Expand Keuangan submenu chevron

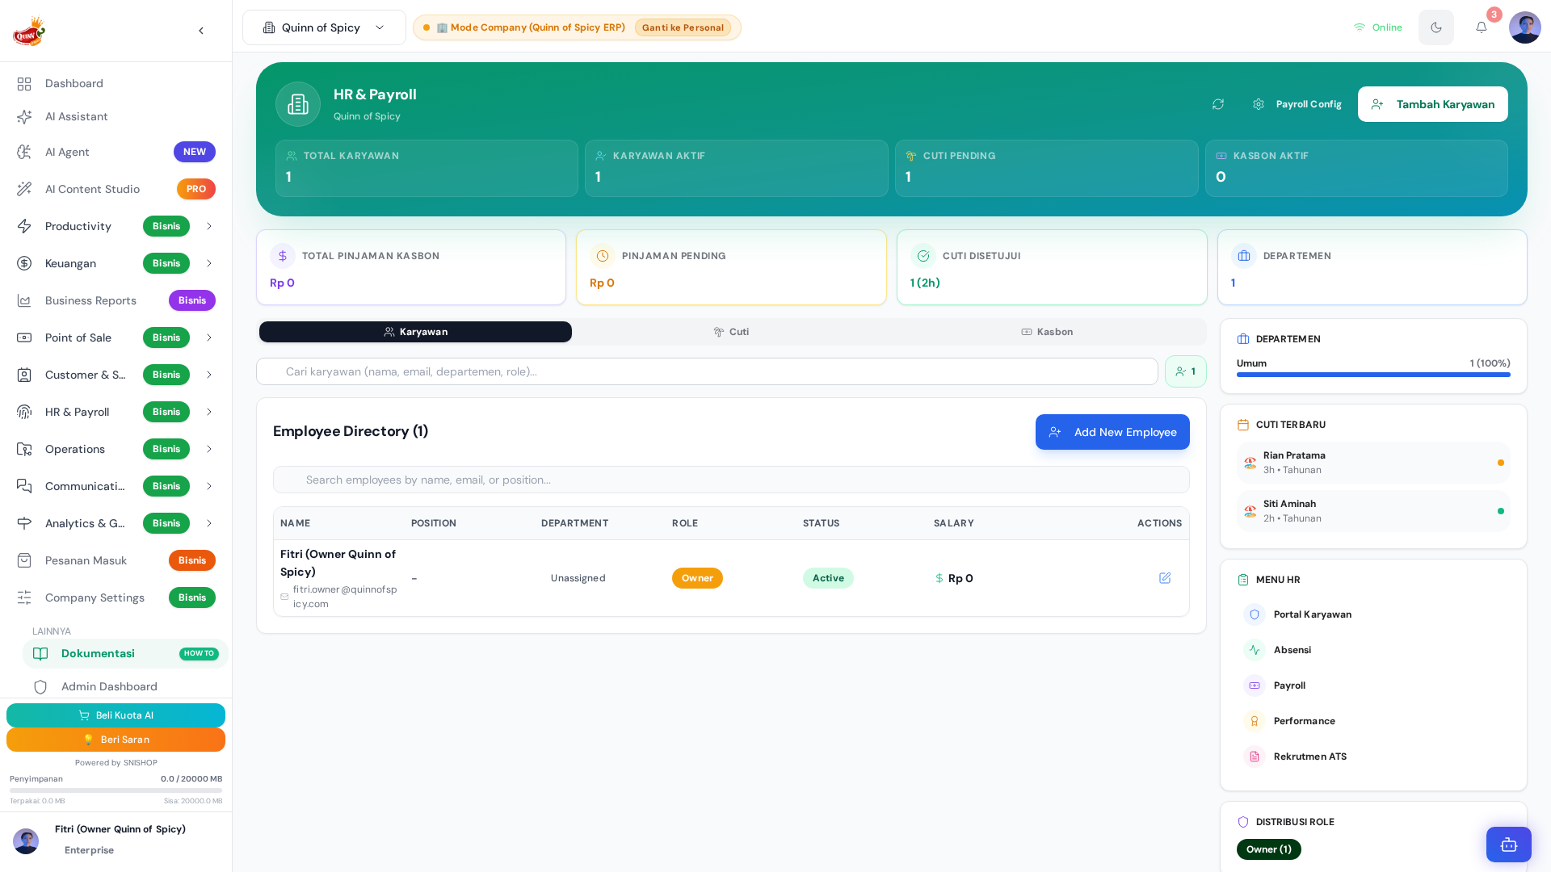coord(209,263)
